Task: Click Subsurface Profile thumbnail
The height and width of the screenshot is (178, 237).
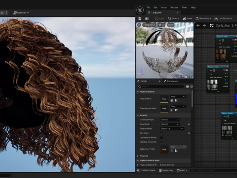Action: [x=164, y=149]
